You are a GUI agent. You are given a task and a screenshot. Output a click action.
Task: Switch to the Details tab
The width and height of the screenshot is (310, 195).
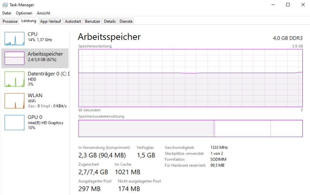110,21
